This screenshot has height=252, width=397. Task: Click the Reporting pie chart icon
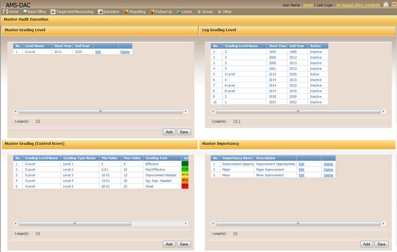click(x=126, y=12)
